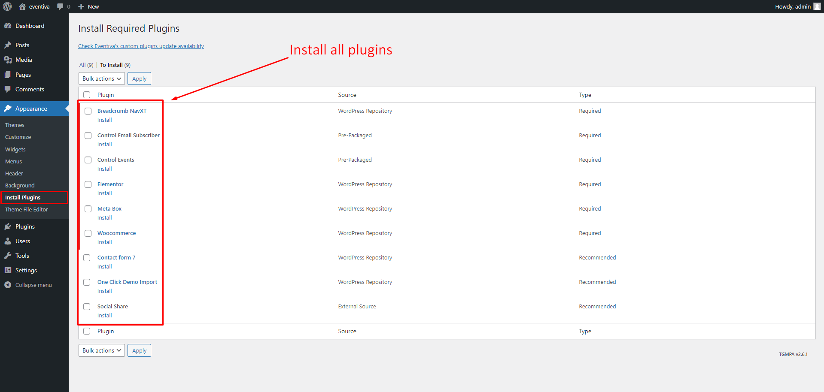
Task: Switch to the To Install (9) filter
Action: pyautogui.click(x=116, y=65)
